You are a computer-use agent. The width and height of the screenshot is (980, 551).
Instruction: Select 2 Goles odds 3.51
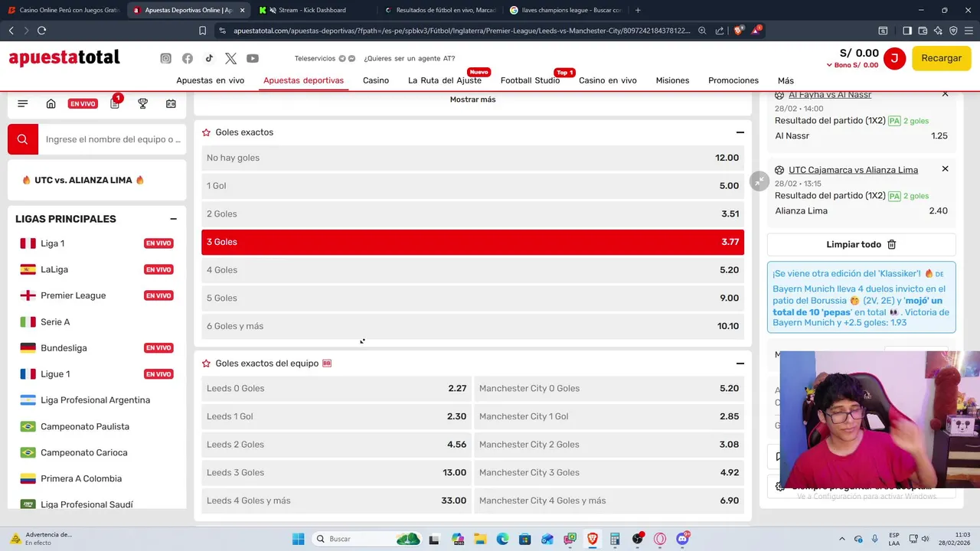point(472,214)
